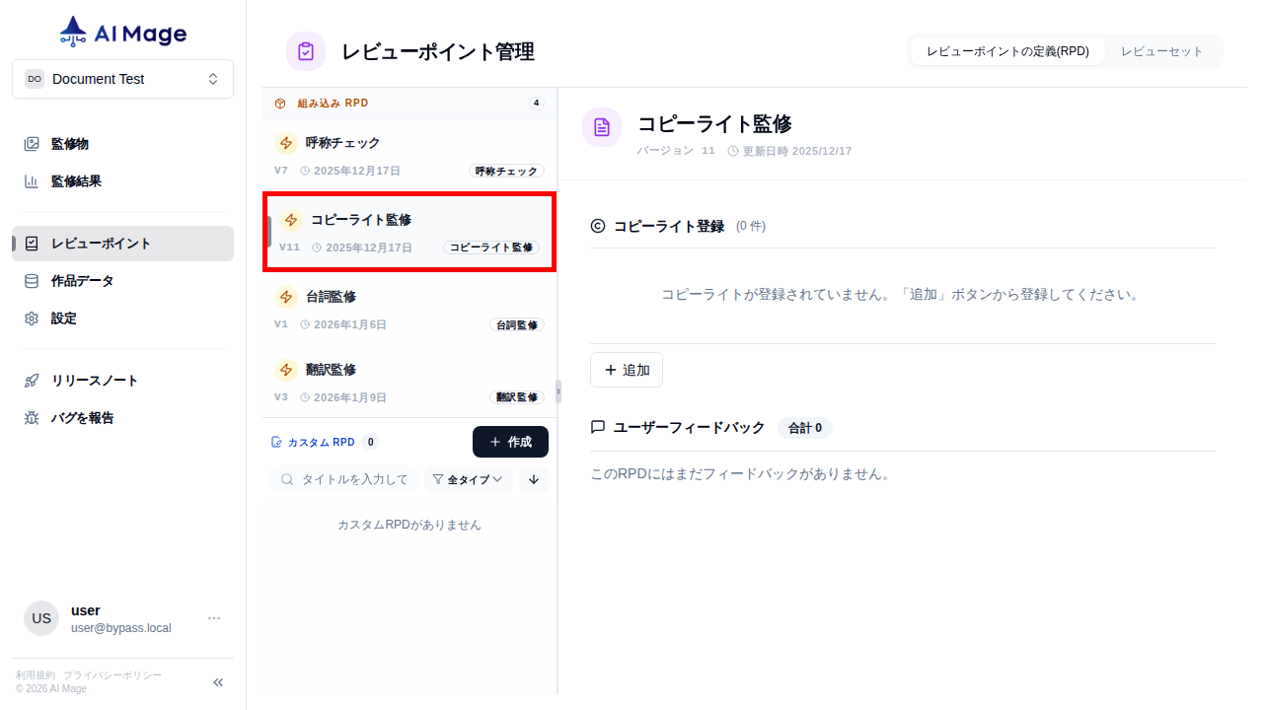Open the プライバシーポリシー link
This screenshot has height=710, width=1263.
pos(112,674)
